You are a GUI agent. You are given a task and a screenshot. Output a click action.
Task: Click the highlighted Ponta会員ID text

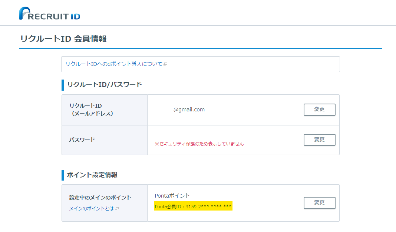pos(193,206)
